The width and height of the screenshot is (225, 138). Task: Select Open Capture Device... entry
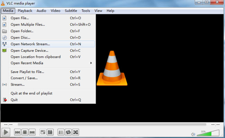(48, 50)
